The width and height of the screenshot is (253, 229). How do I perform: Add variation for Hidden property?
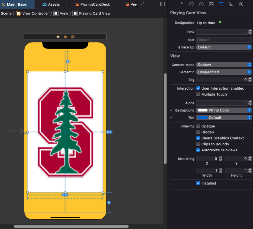pyautogui.click(x=171, y=132)
